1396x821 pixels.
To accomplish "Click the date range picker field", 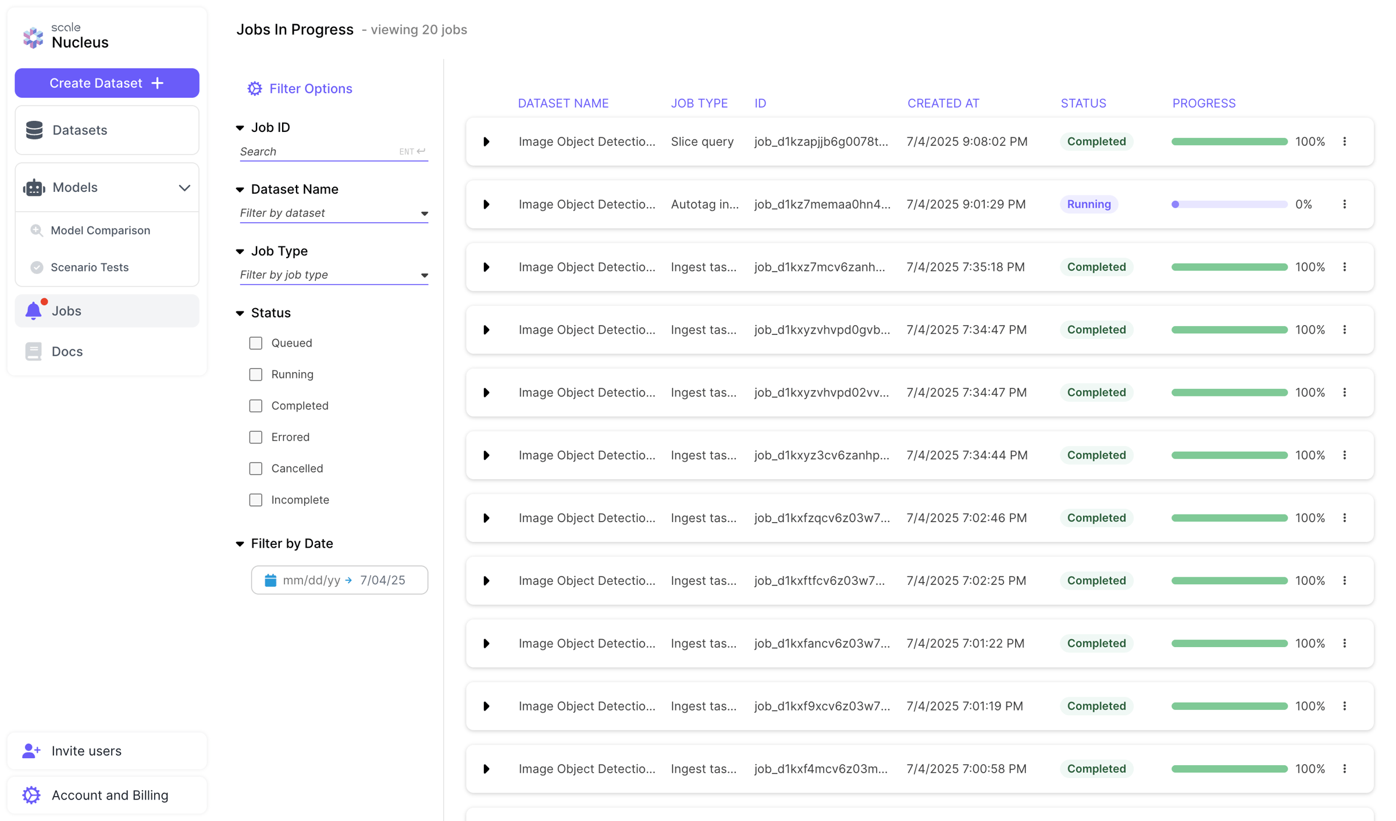I will [x=340, y=580].
